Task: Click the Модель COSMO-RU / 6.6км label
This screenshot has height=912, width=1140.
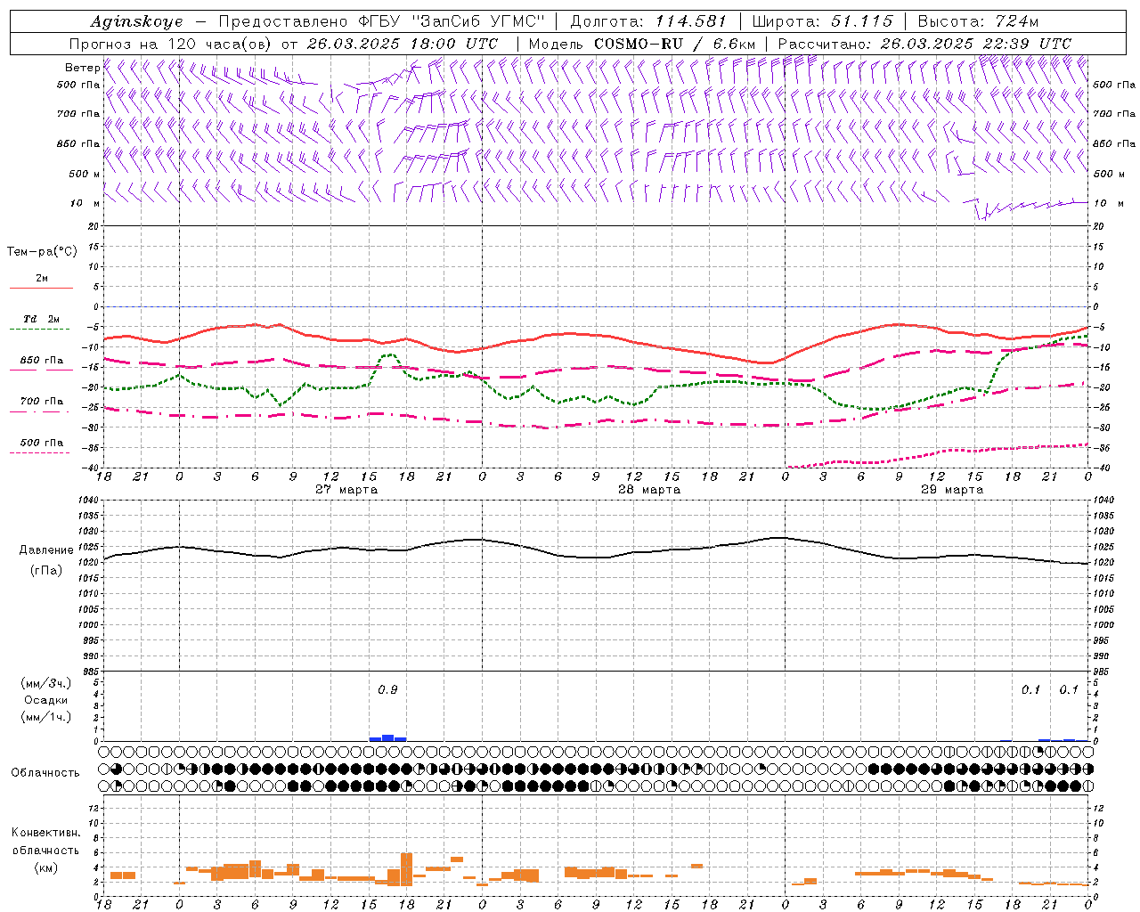Action: [642, 43]
